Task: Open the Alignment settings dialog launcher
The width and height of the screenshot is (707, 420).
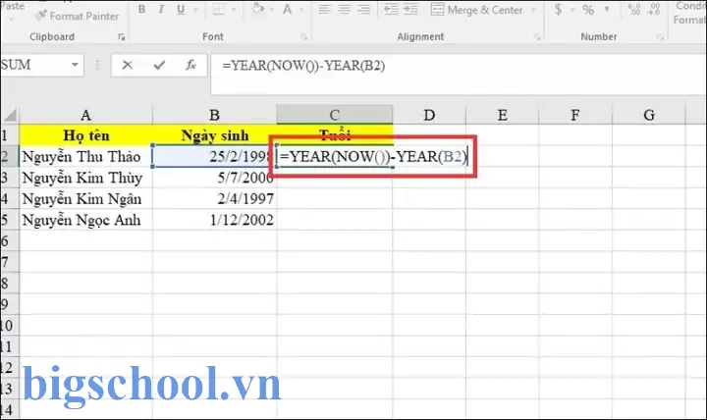Action: coord(537,37)
